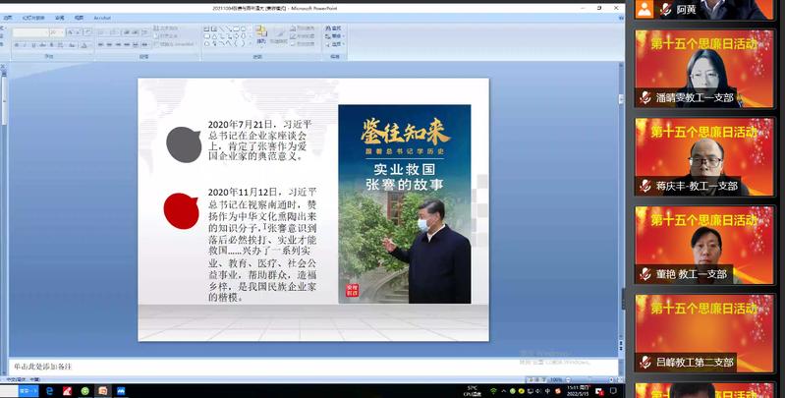Open Microsoft Edge from taskbar

[49, 390]
